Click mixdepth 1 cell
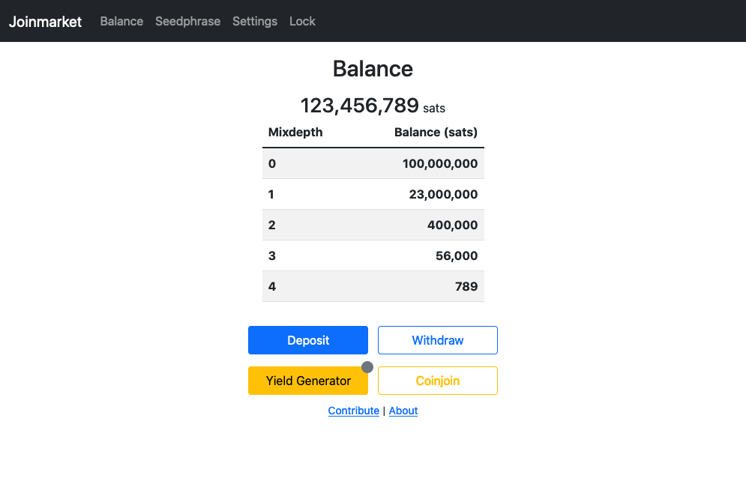The height and width of the screenshot is (490, 746). pos(271,194)
